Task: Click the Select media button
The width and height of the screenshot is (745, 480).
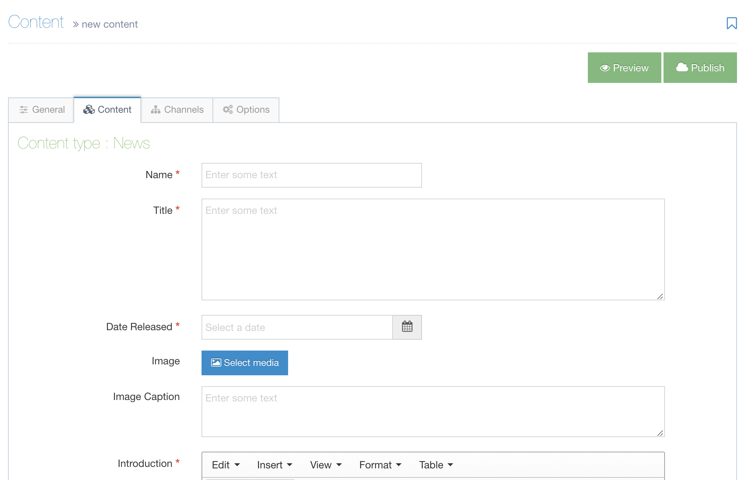Action: 245,363
